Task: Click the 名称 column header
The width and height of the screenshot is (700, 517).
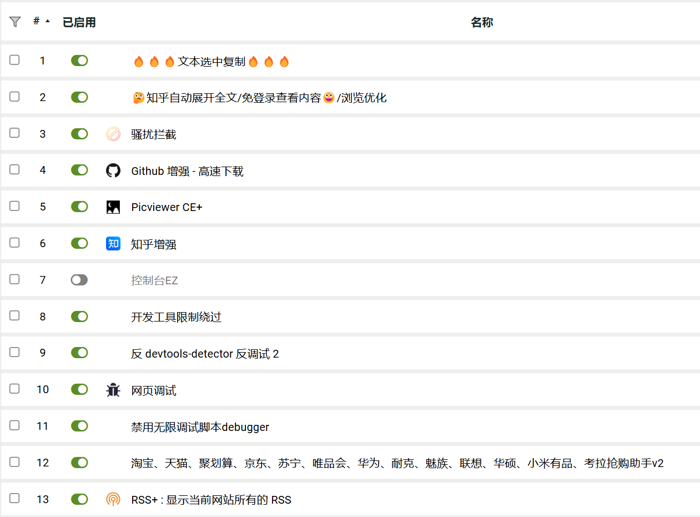Action: 482,22
